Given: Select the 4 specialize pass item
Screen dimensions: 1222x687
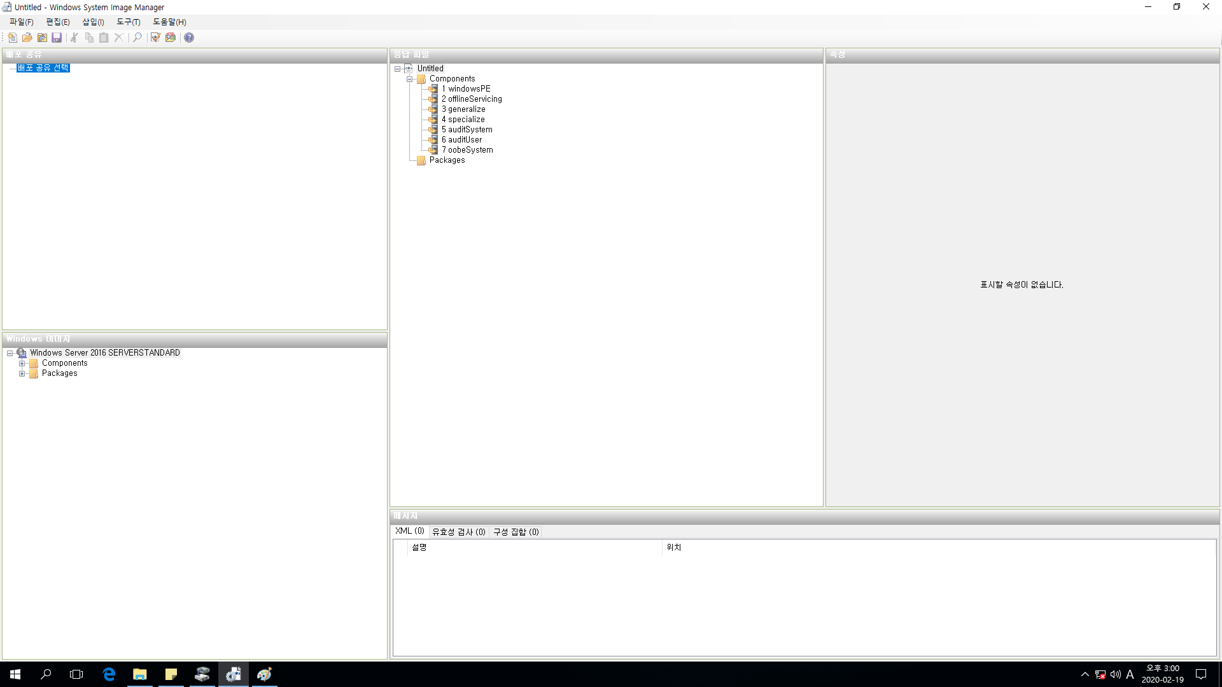Looking at the screenshot, I should tap(466, 120).
